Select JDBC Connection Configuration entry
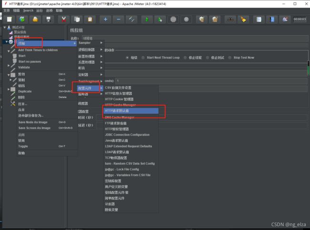310x230 pixels. tap(127, 135)
